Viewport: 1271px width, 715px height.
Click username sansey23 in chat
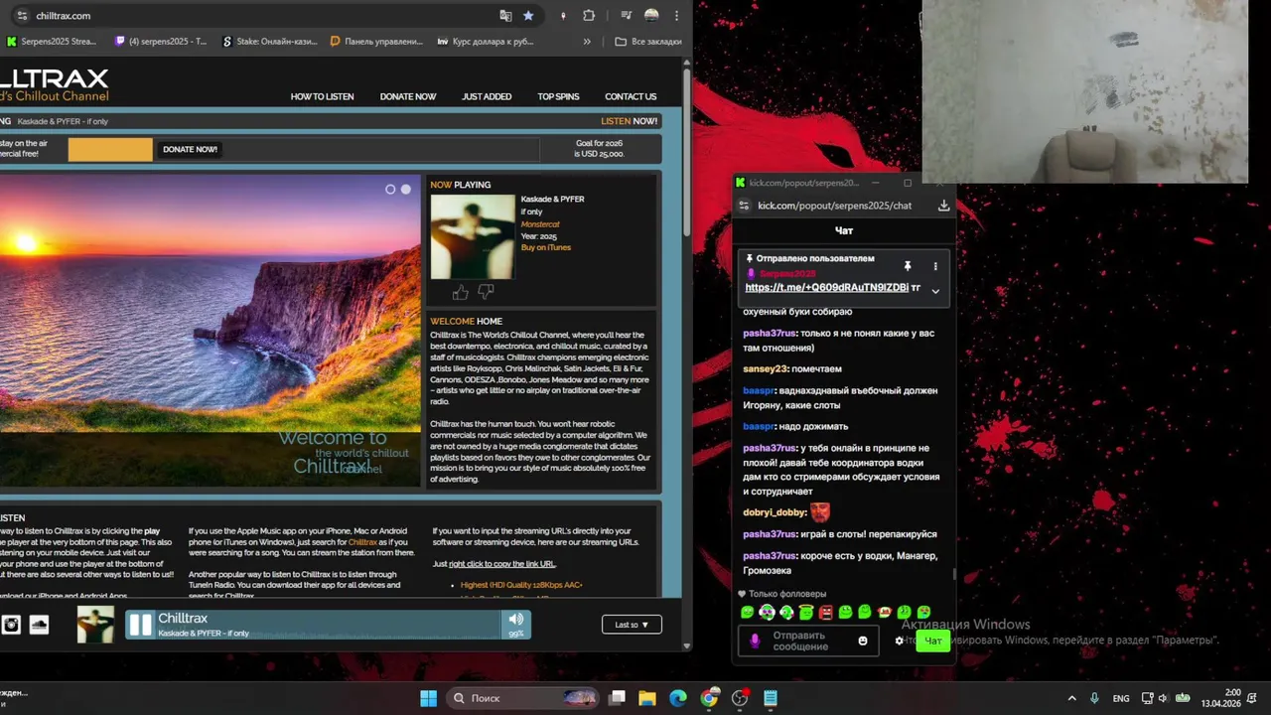coord(767,368)
